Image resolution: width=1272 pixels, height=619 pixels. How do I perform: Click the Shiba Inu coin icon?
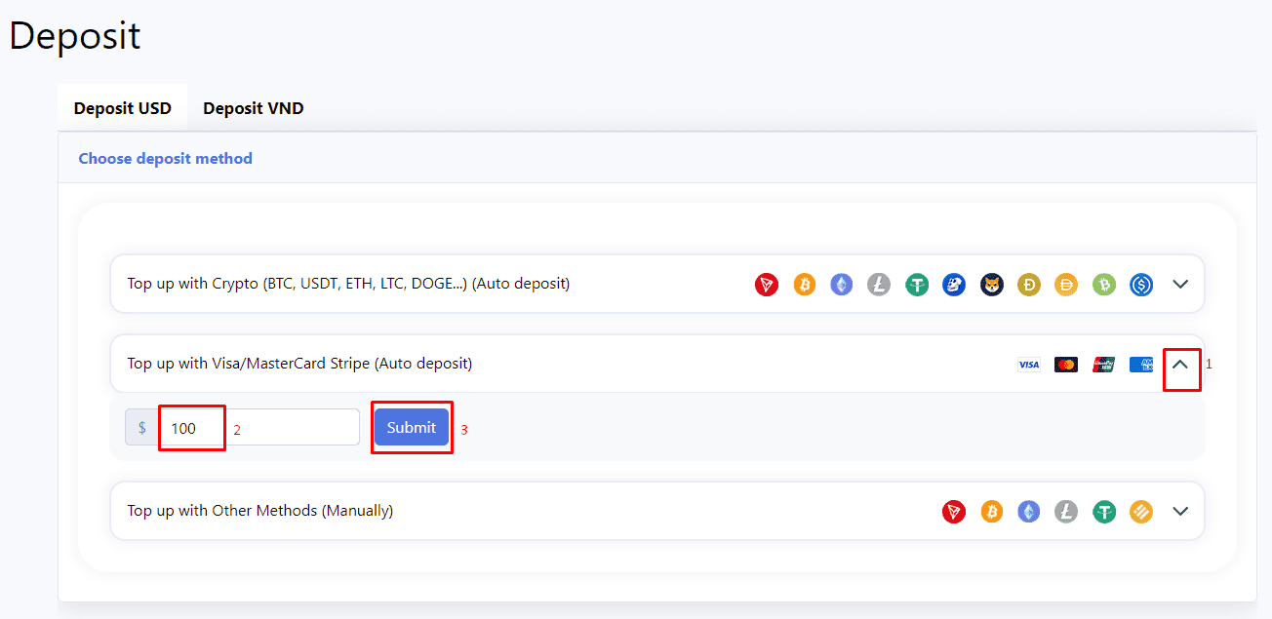tap(992, 285)
